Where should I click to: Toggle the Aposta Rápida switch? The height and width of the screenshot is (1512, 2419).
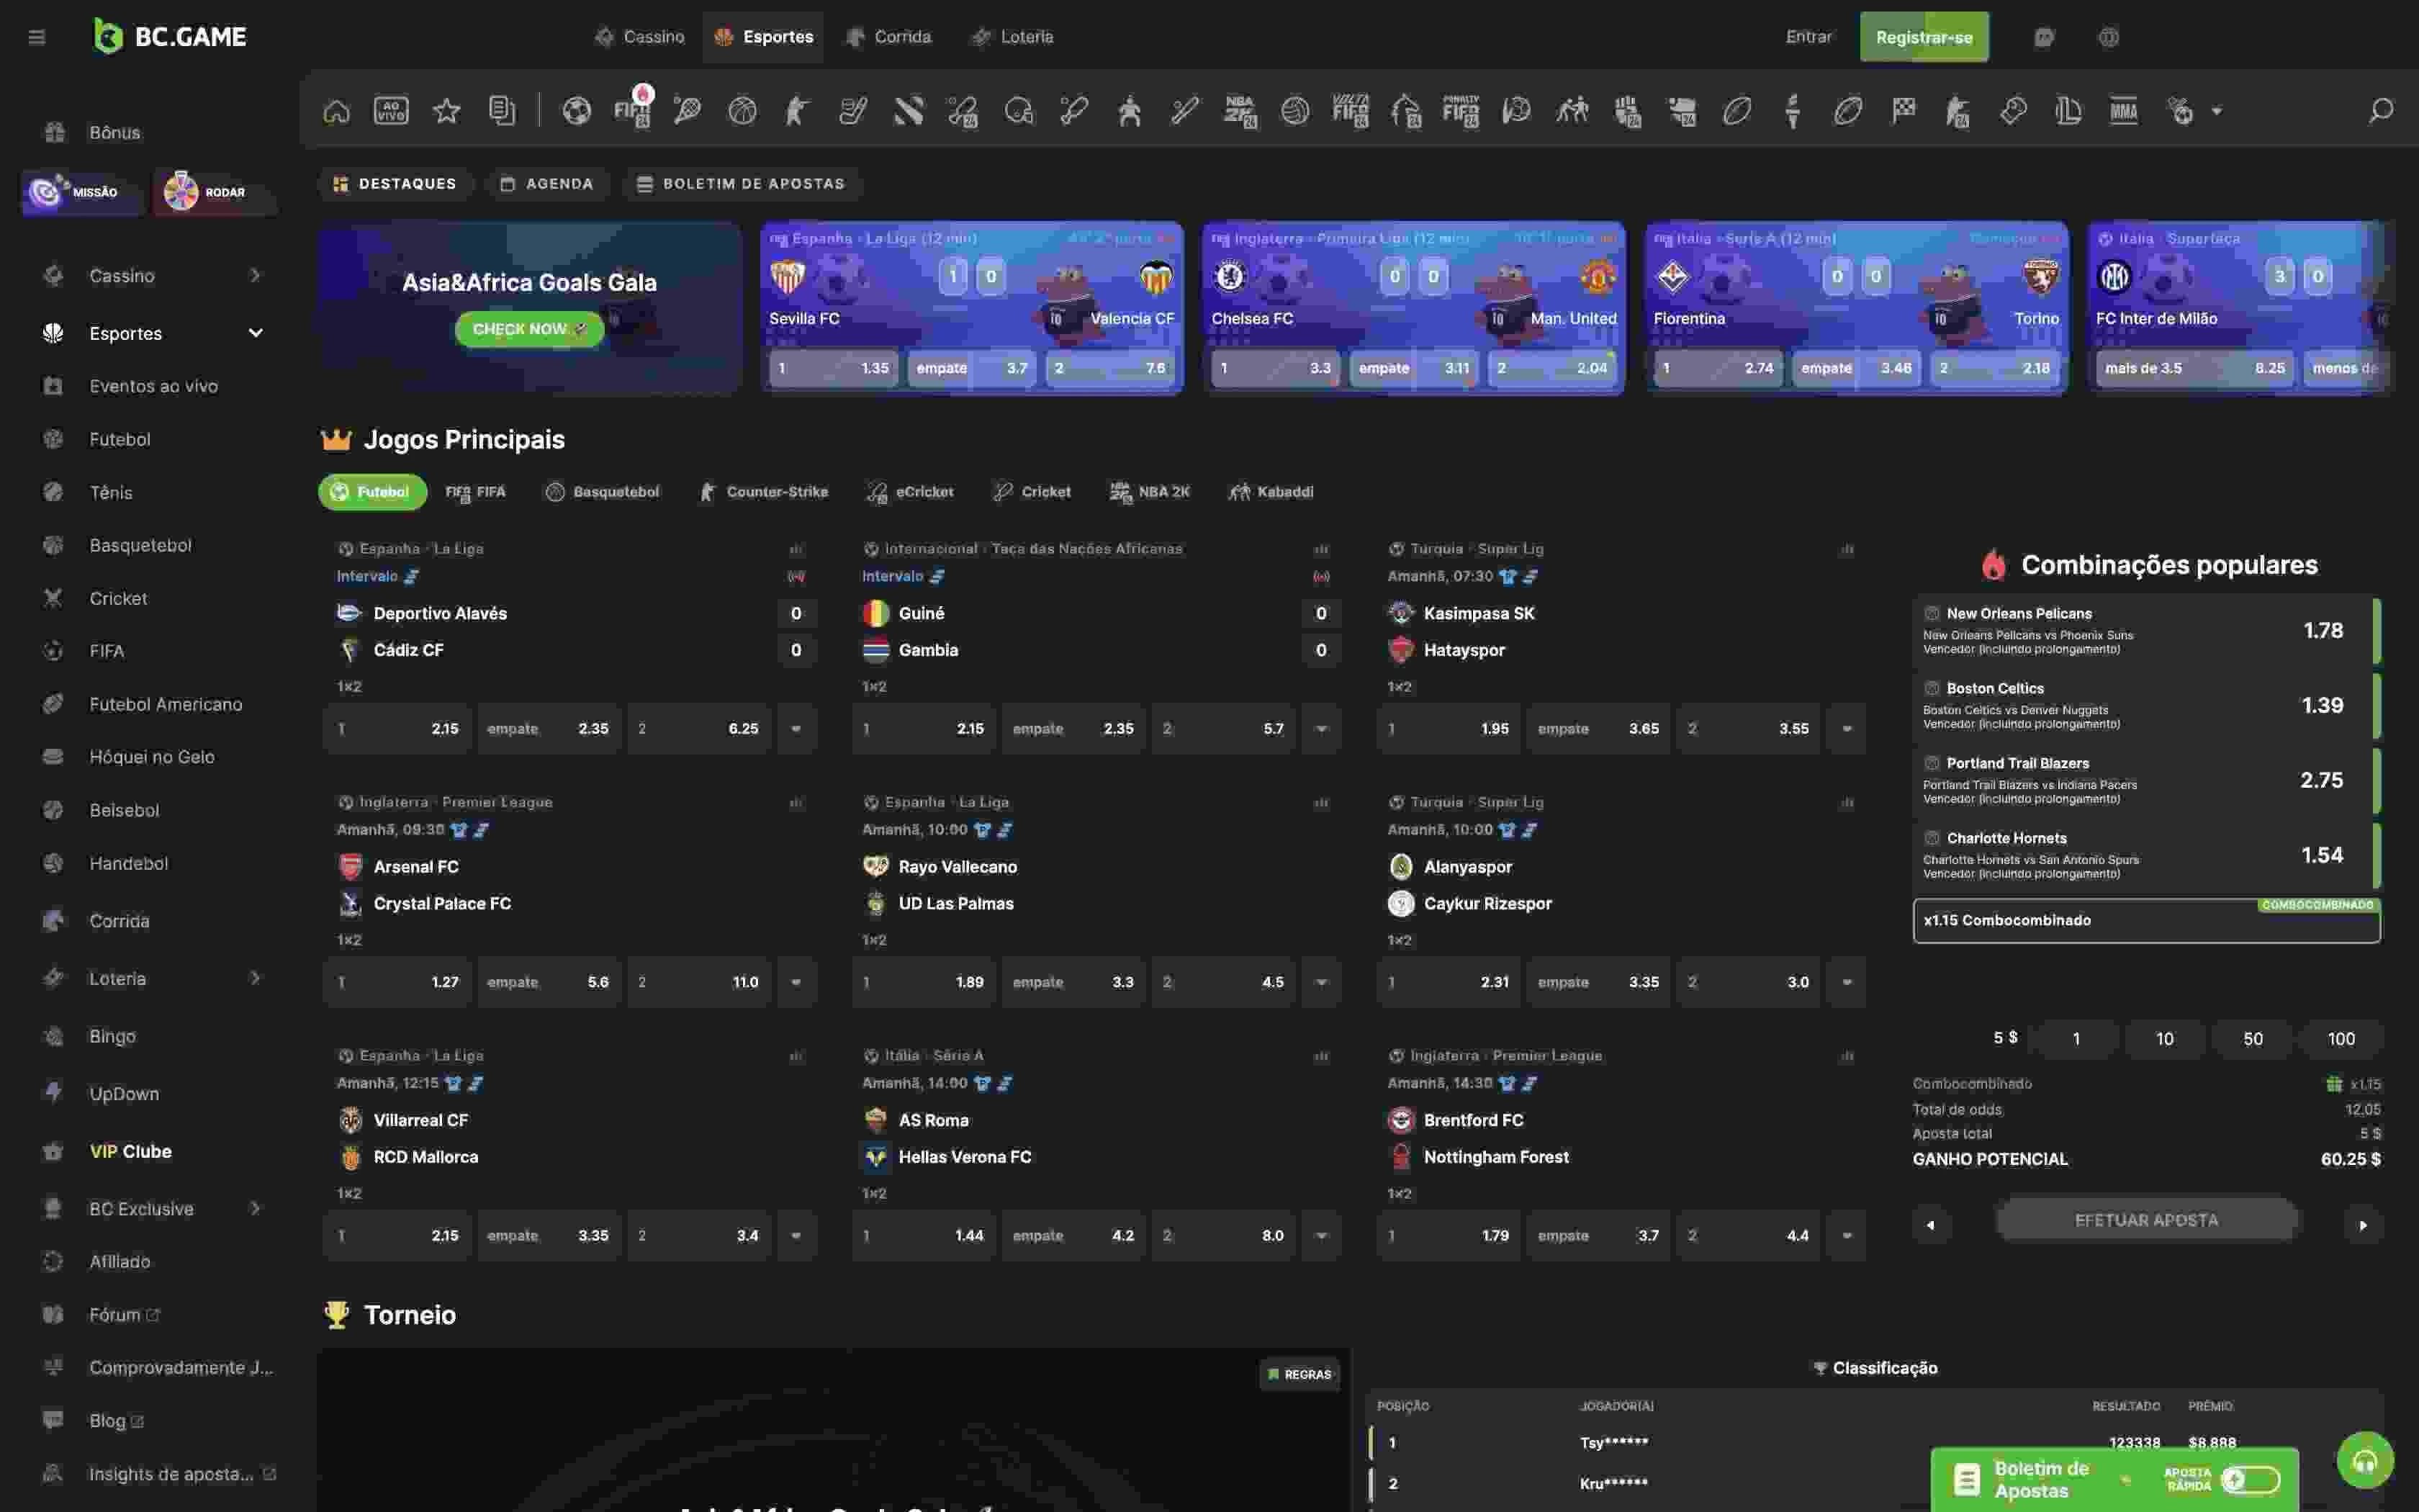(2252, 1479)
